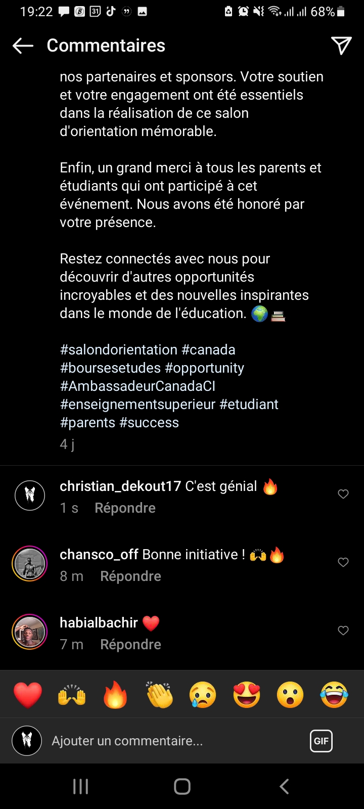364x809 pixels.
Task: Insert the raised hands emoji reaction
Action: (x=72, y=694)
